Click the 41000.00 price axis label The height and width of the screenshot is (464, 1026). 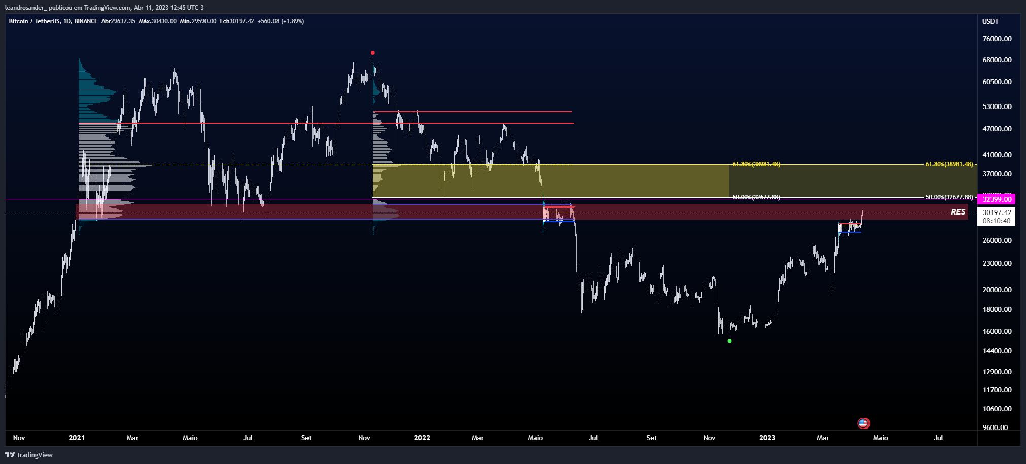point(997,155)
